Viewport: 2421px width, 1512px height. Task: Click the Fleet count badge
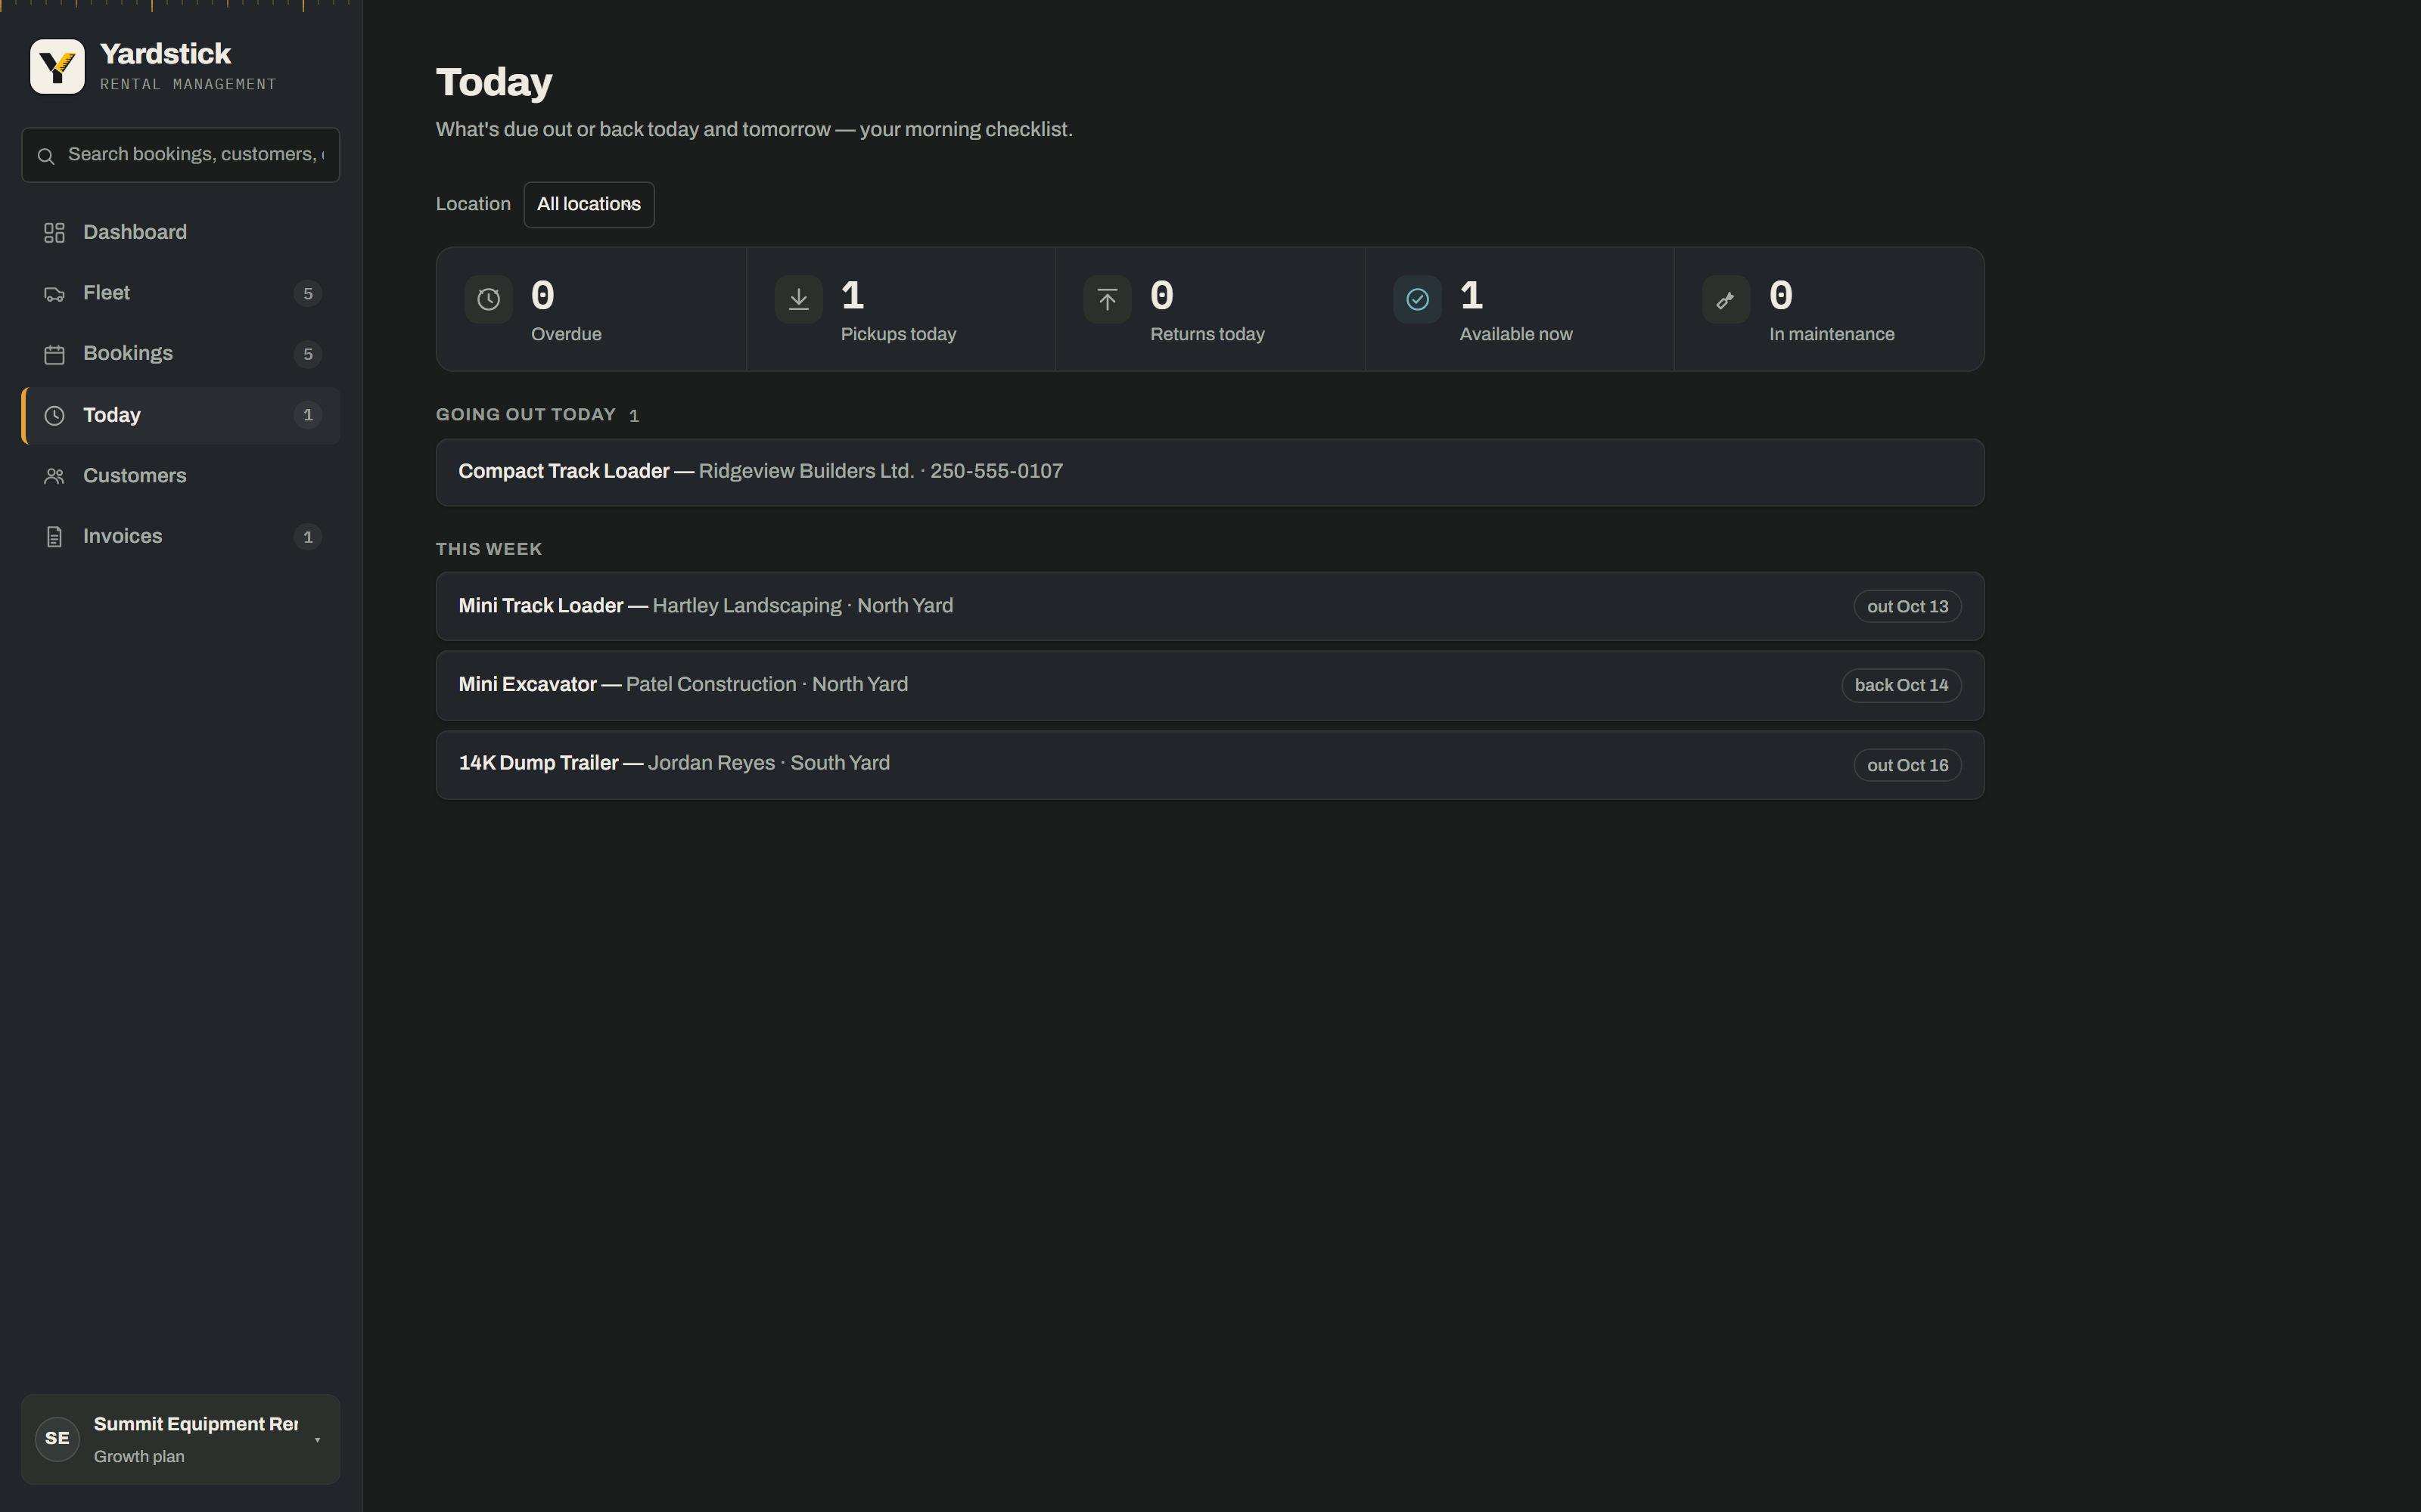point(308,294)
